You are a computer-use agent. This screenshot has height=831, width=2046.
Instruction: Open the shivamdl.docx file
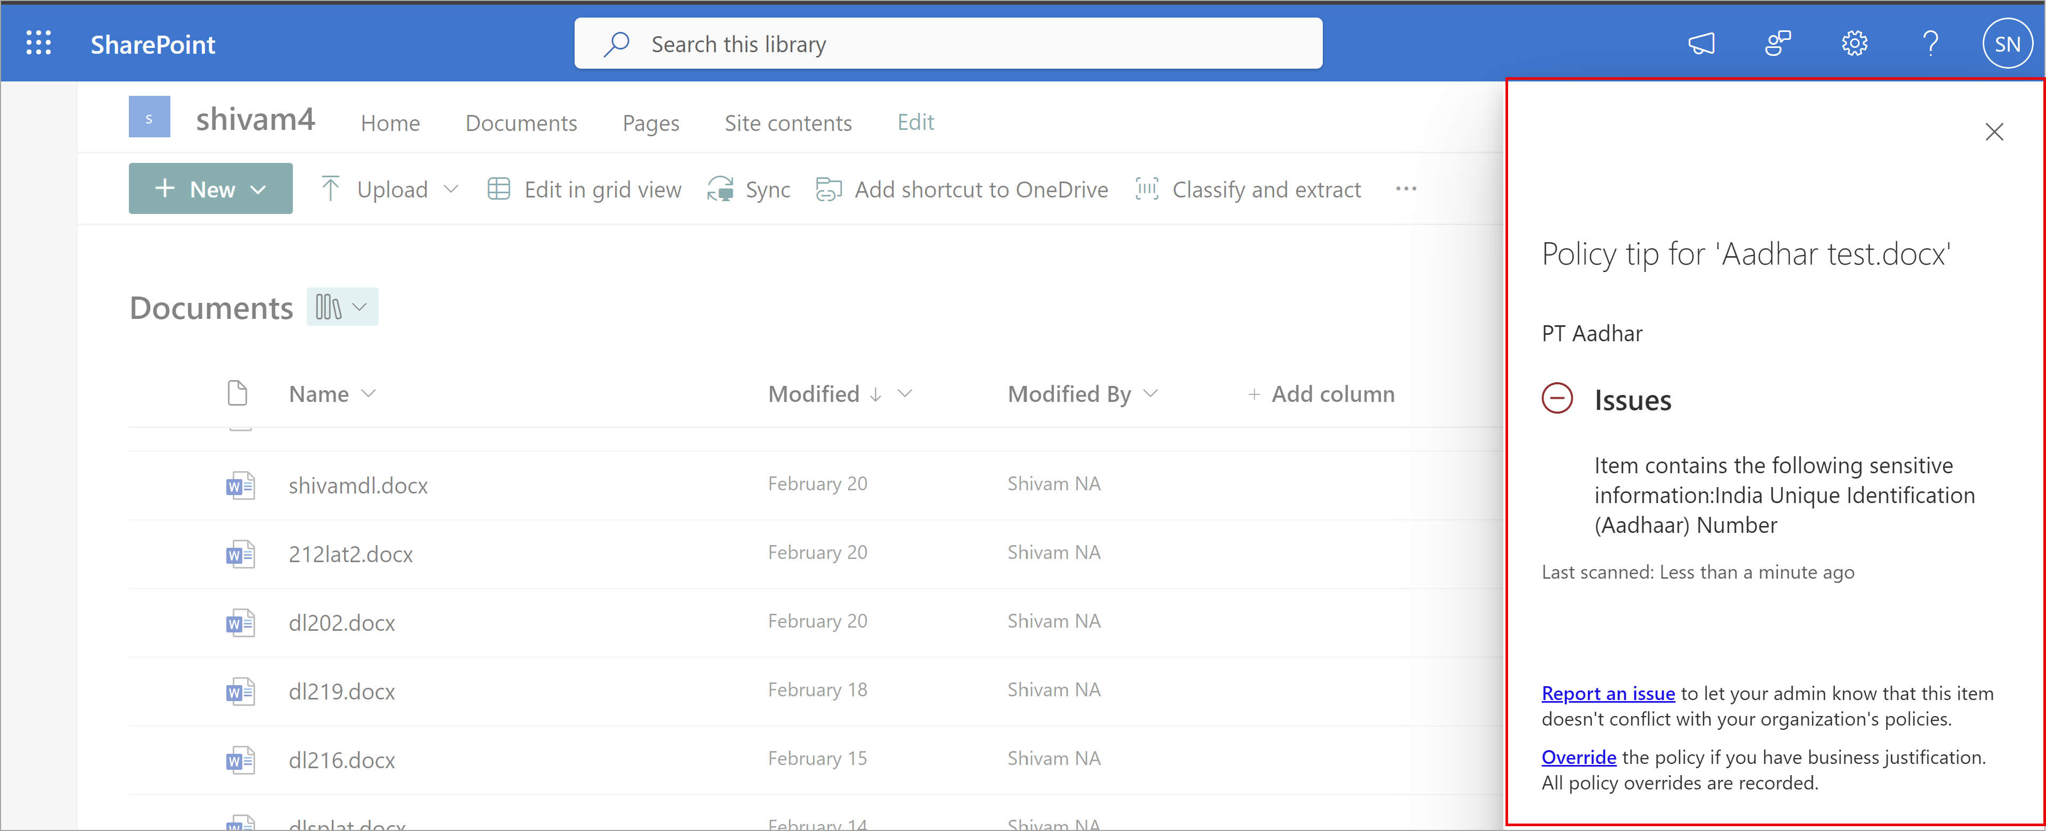[x=357, y=485]
